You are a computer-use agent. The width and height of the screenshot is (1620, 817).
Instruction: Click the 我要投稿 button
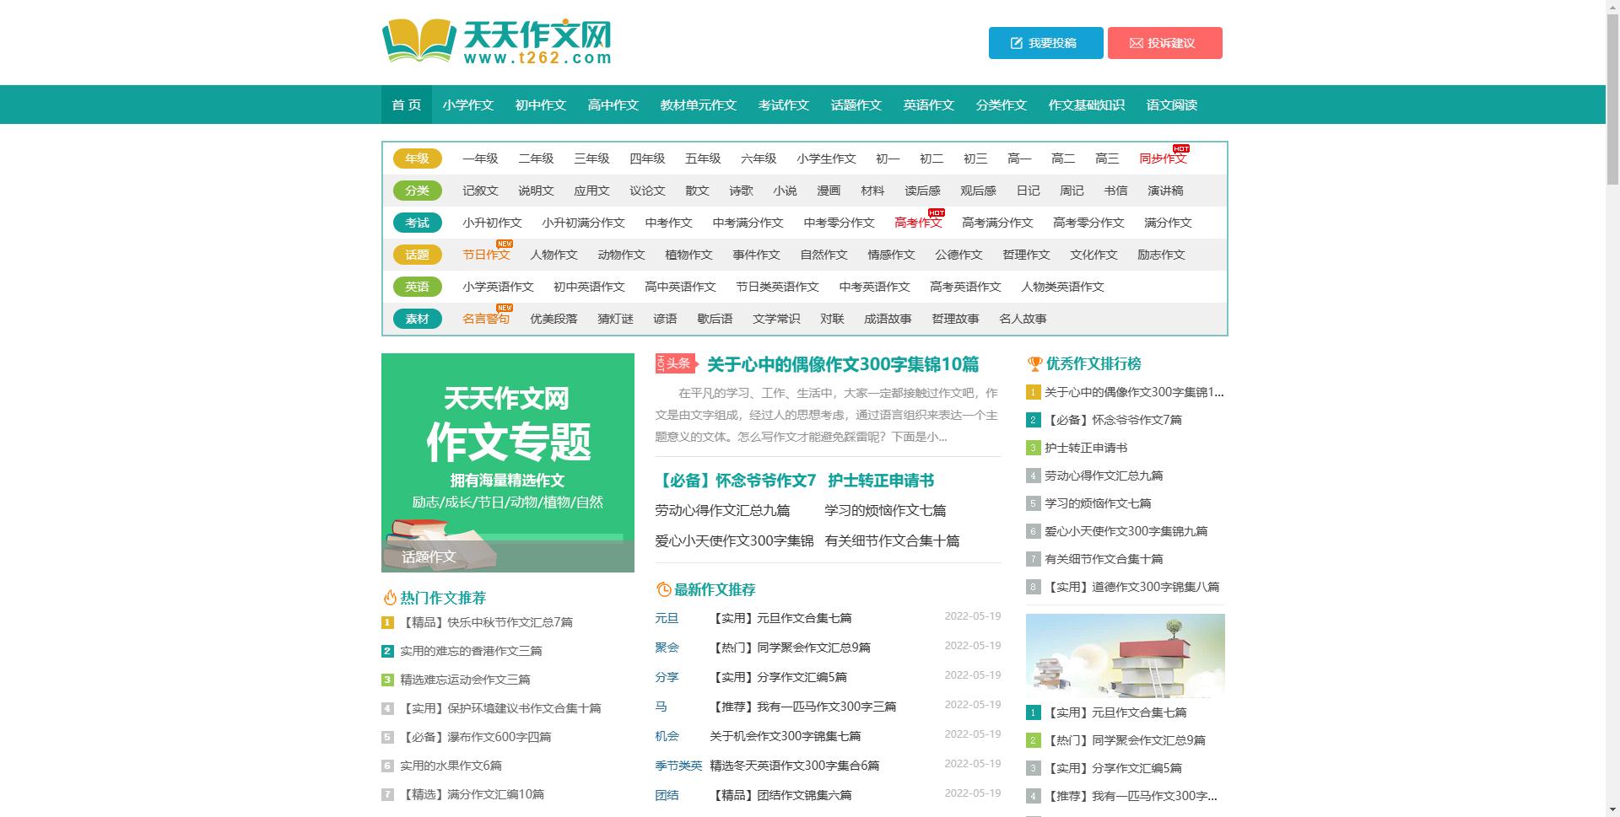(1045, 43)
